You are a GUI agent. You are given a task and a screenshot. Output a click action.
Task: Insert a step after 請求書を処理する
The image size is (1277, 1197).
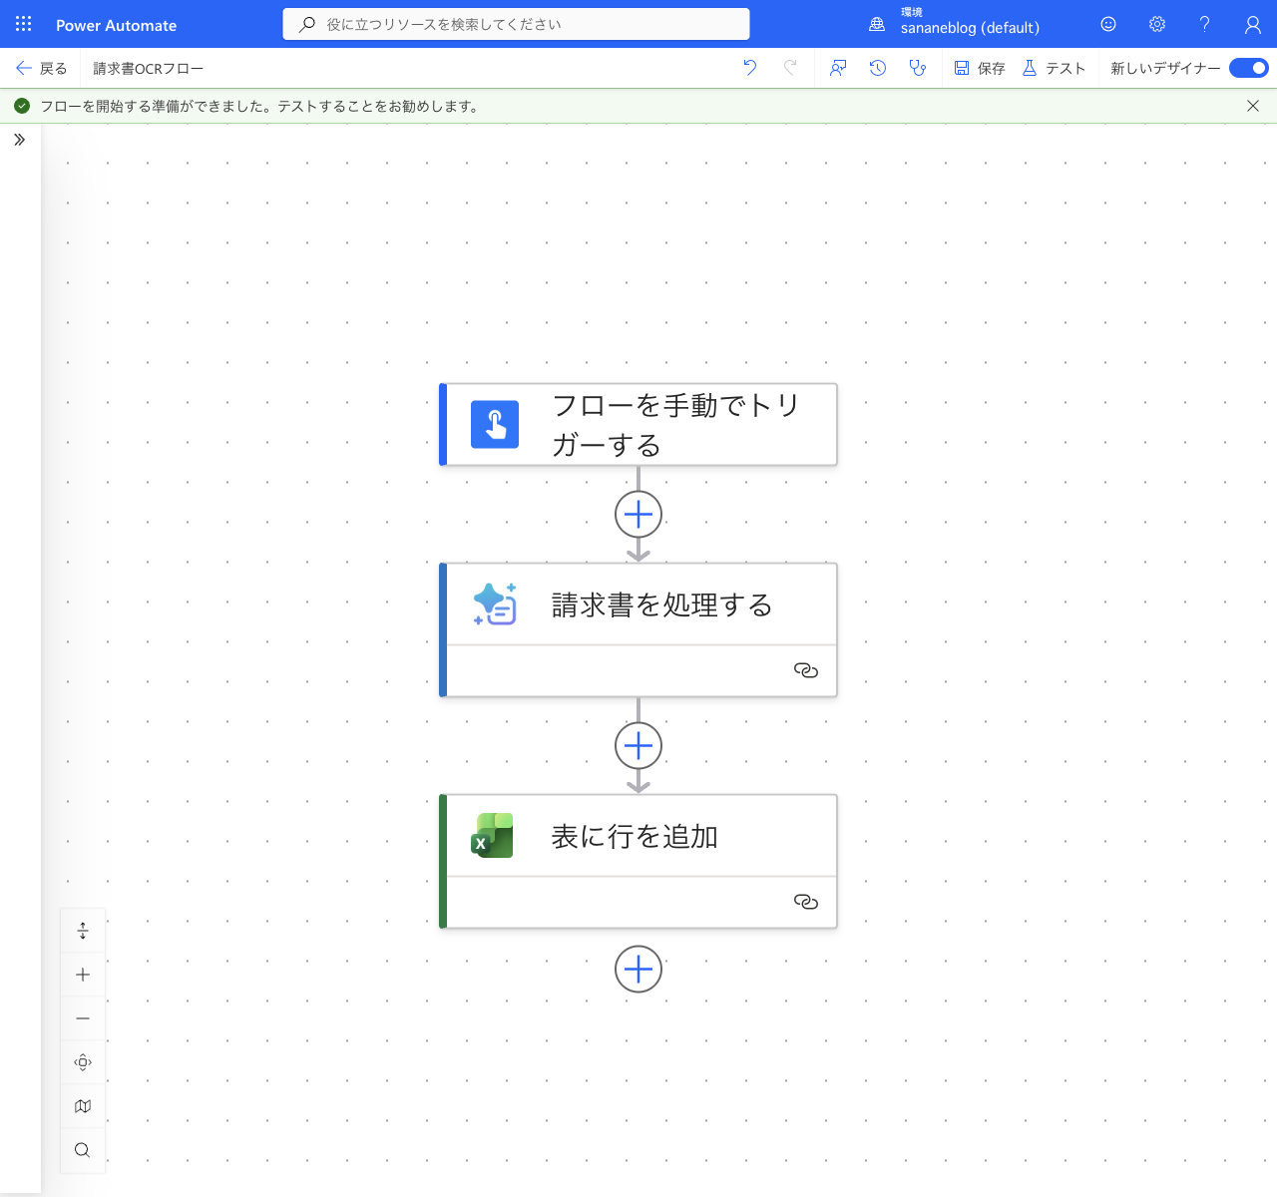tap(638, 746)
